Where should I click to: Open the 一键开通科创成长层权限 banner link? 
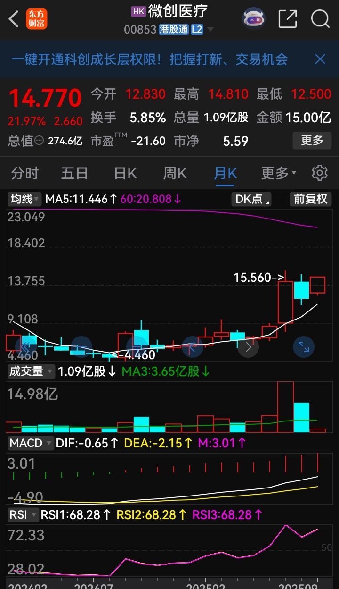pyautogui.click(x=149, y=59)
